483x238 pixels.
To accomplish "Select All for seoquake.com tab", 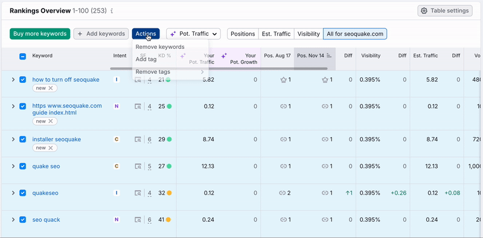I will coord(355,34).
